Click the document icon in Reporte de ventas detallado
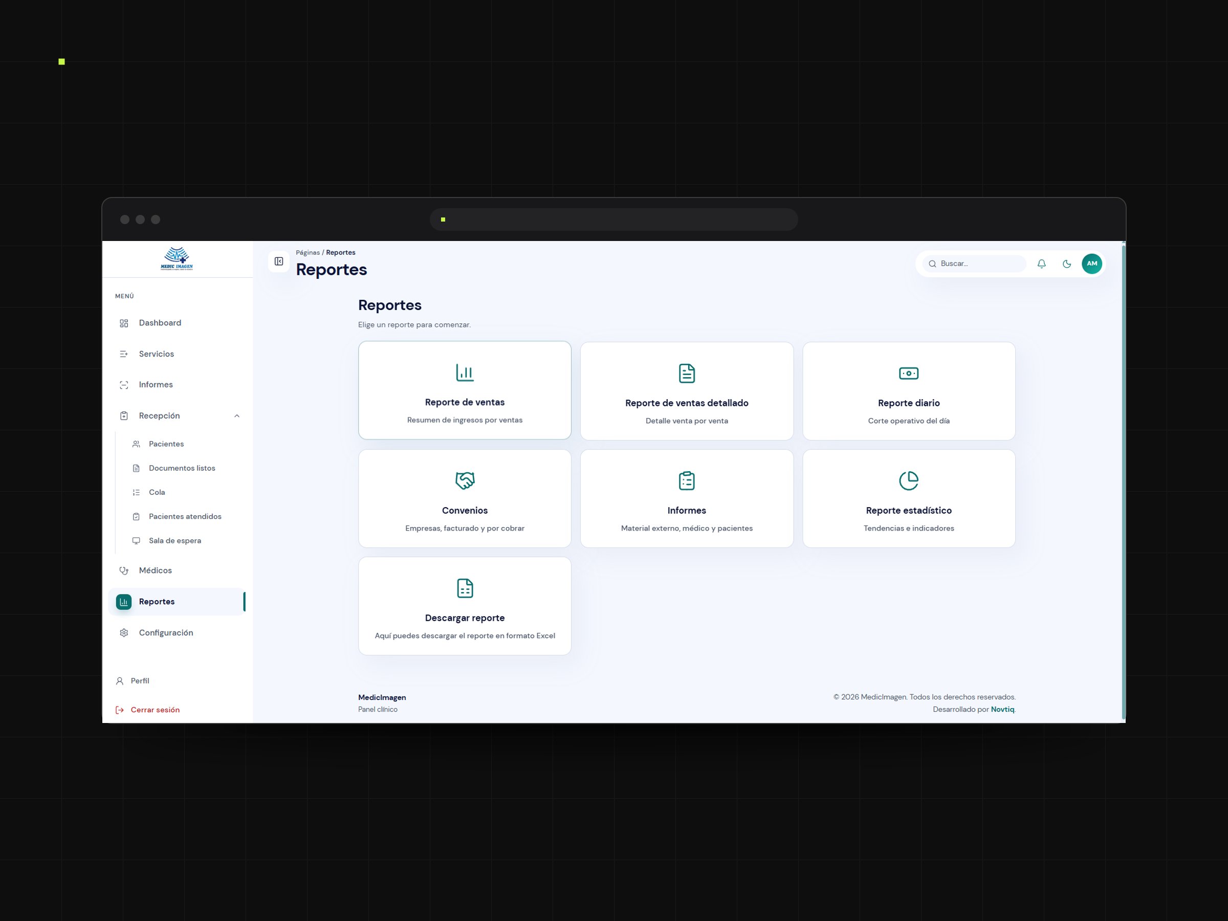This screenshot has width=1228, height=921. 687,373
